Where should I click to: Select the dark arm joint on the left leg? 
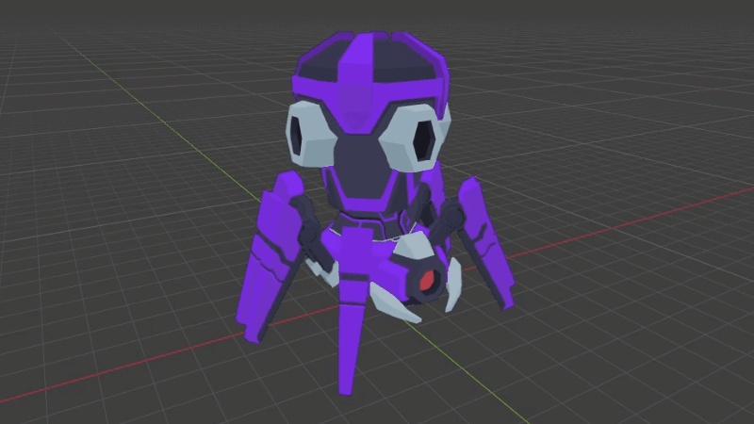[x=309, y=226]
